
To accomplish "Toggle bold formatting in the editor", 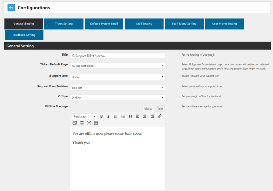I will point(101,116).
